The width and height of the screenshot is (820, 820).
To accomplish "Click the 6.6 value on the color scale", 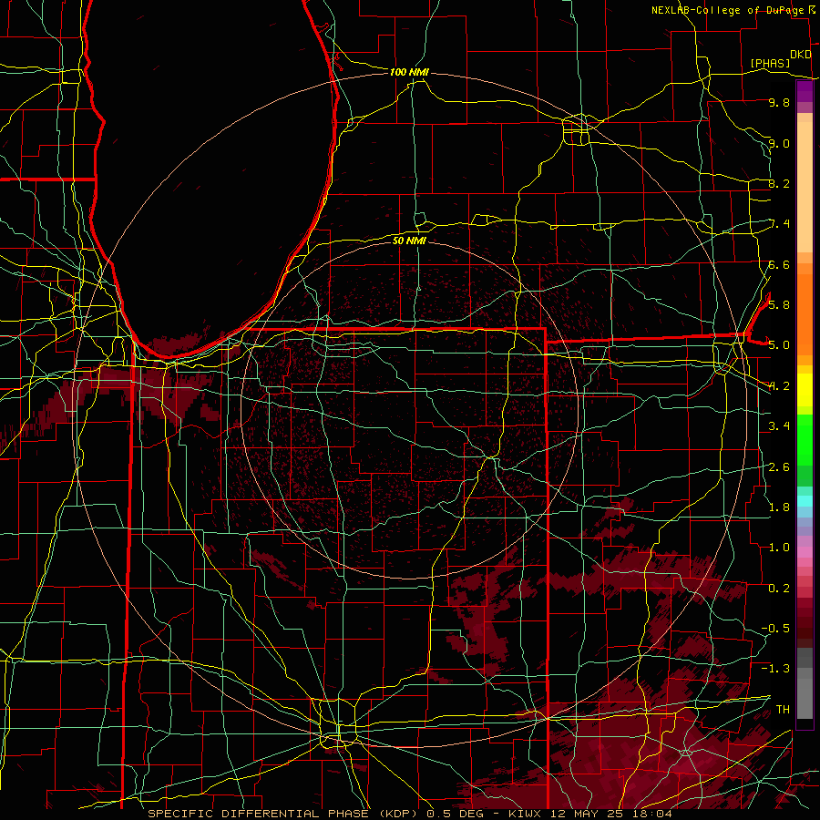I will point(779,264).
